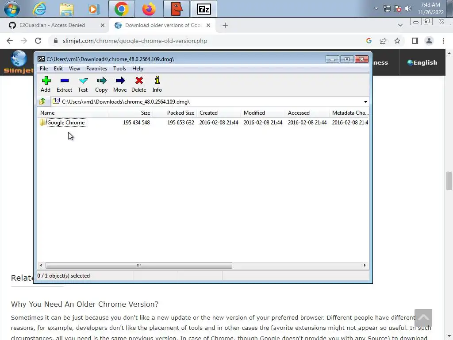453x340 pixels.
Task: Open Firefox from the taskbar
Action: coord(149,9)
